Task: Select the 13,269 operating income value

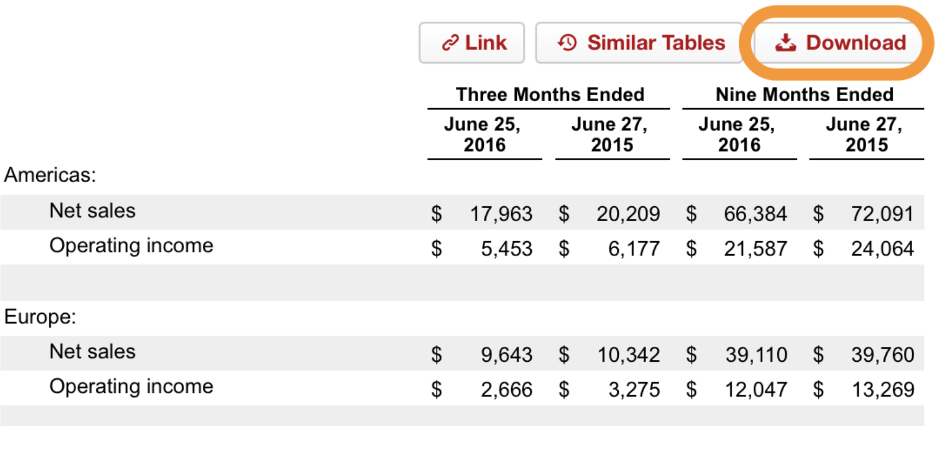Action: (883, 390)
